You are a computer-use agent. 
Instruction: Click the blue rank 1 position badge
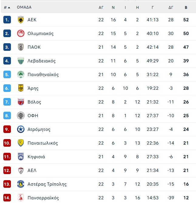pyautogui.click(x=7, y=20)
